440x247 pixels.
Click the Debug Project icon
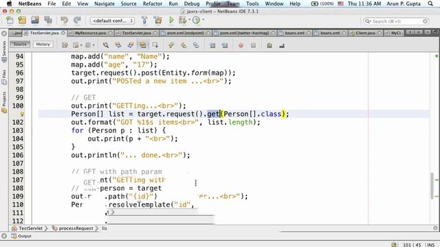183,21
